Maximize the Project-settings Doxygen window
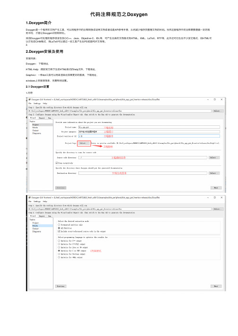This screenshot has height=336, width=238. click(x=214, y=99)
